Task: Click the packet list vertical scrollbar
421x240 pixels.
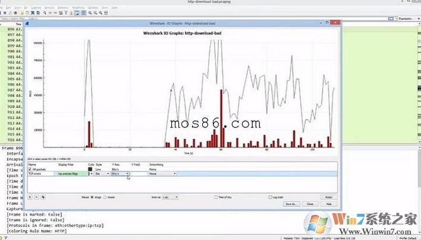Action: tap(419, 83)
